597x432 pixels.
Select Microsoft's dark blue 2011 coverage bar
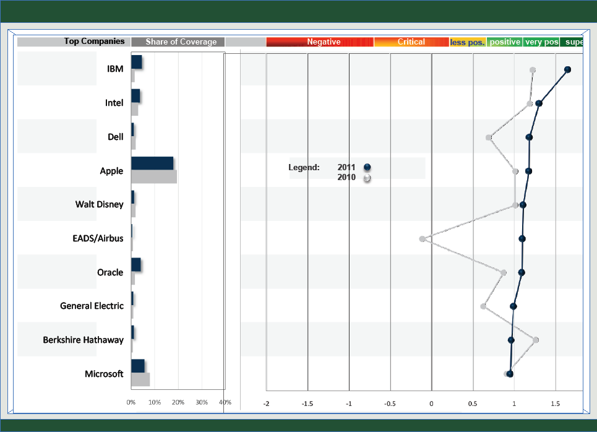tap(138, 366)
